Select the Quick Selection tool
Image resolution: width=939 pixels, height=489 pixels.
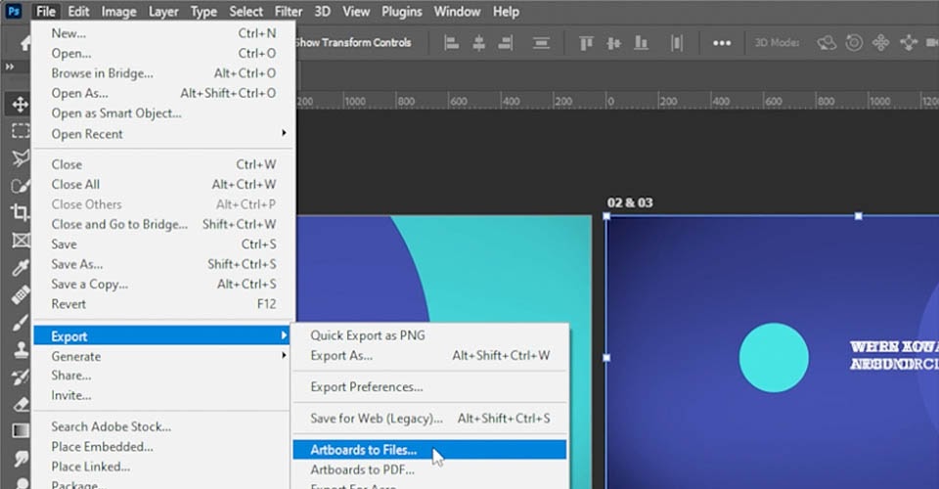[21, 186]
